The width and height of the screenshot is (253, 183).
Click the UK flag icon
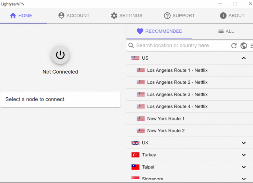pyautogui.click(x=135, y=143)
